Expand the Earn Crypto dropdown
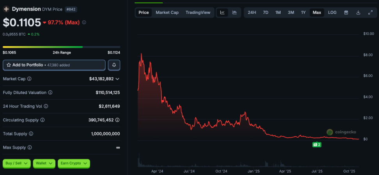379x175 pixels. coord(74,164)
